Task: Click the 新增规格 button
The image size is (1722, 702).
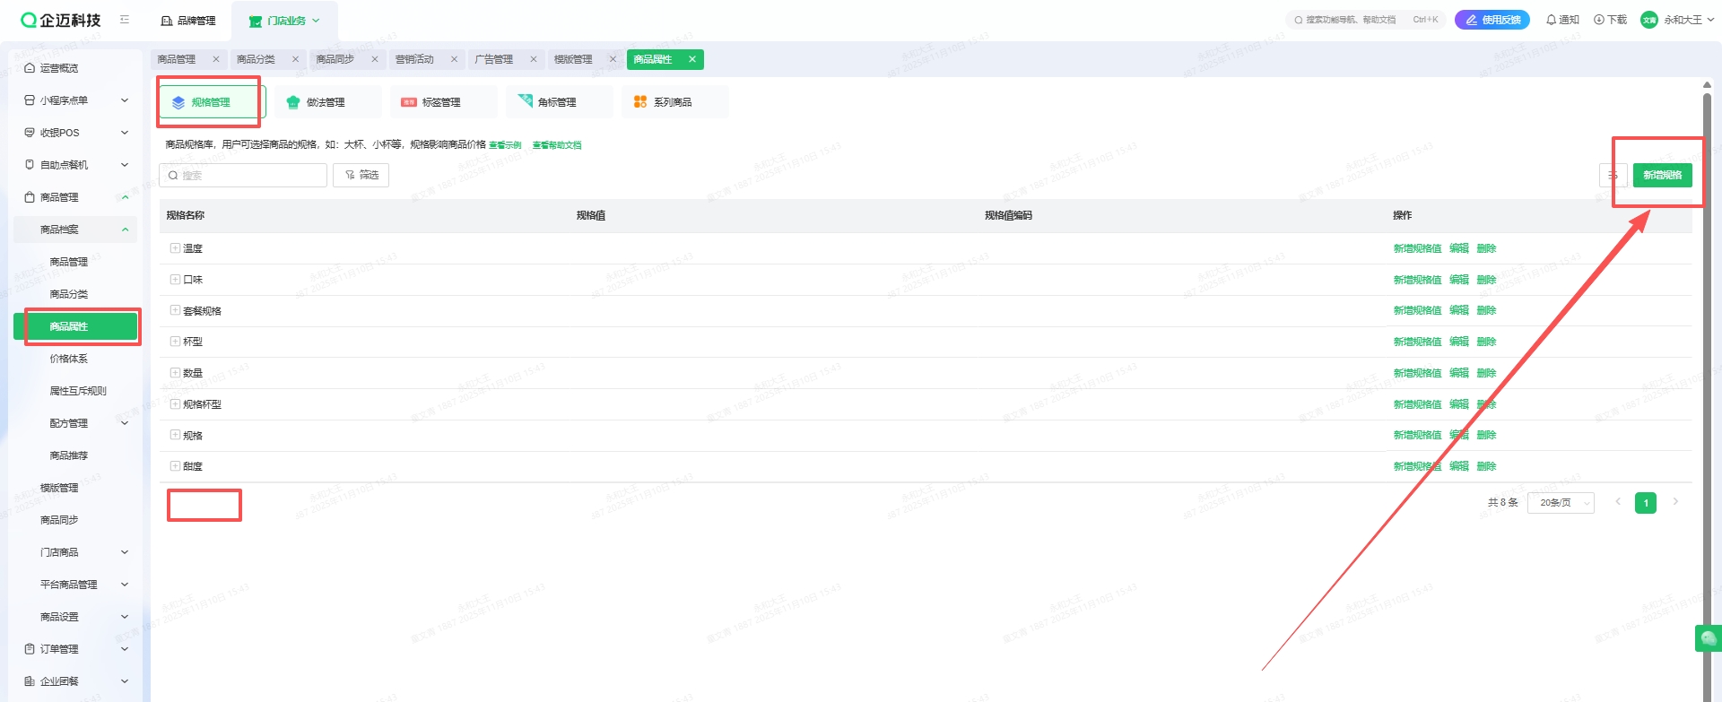Action: 1662,176
